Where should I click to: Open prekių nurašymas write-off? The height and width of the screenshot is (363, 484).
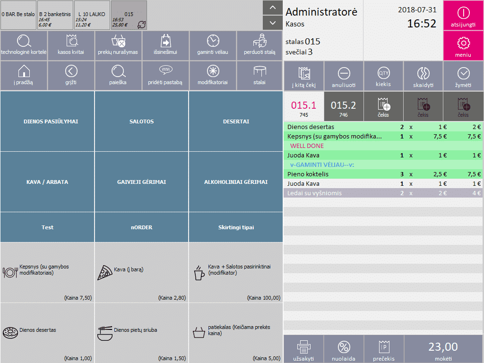(118, 45)
